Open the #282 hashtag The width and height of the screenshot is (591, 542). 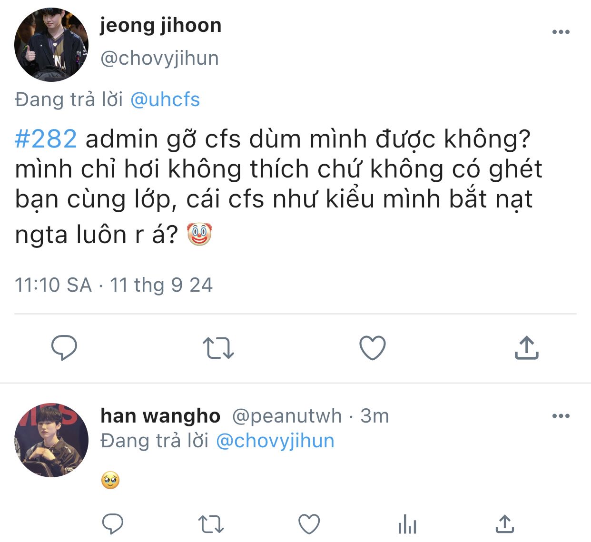(x=46, y=139)
